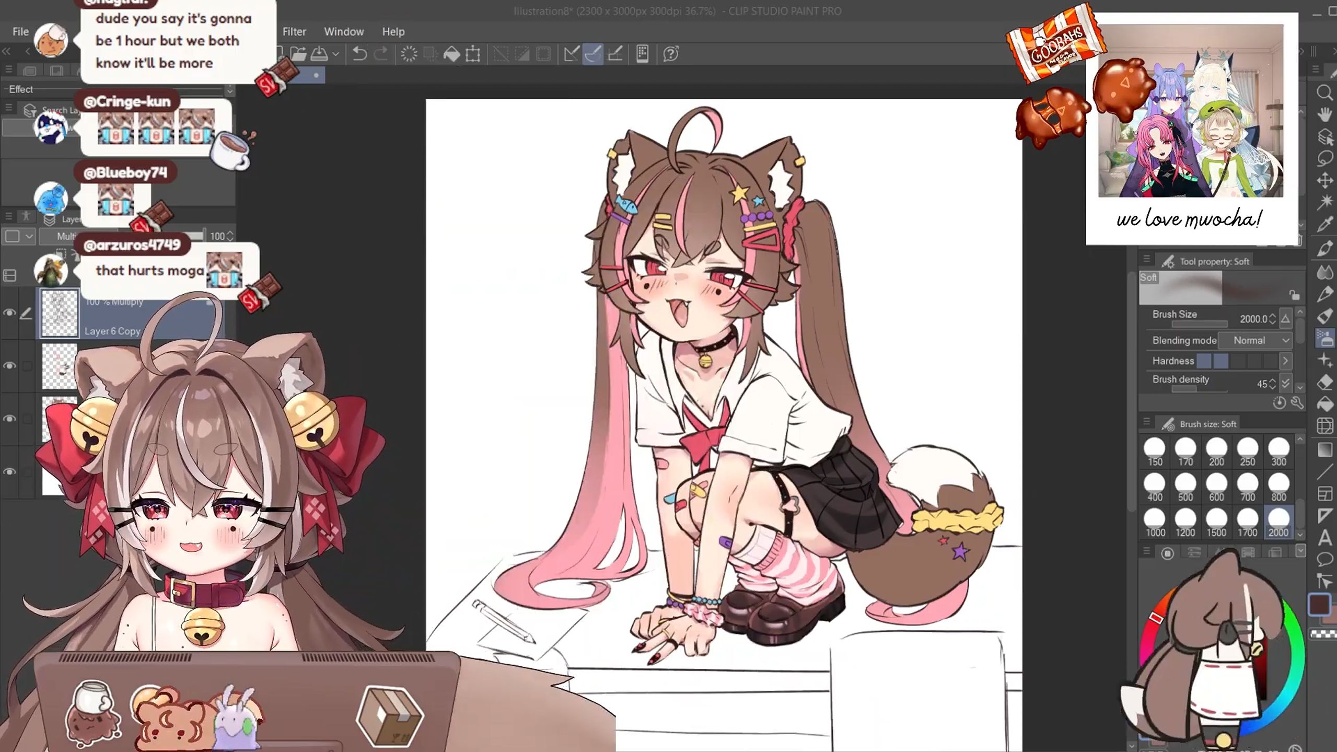Toggle Snap to Special Ruler icon
The width and height of the screenshot is (1337, 752).
(x=593, y=54)
